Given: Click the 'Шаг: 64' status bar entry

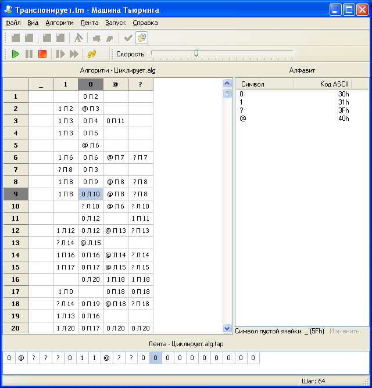Looking at the screenshot, I should point(313,381).
